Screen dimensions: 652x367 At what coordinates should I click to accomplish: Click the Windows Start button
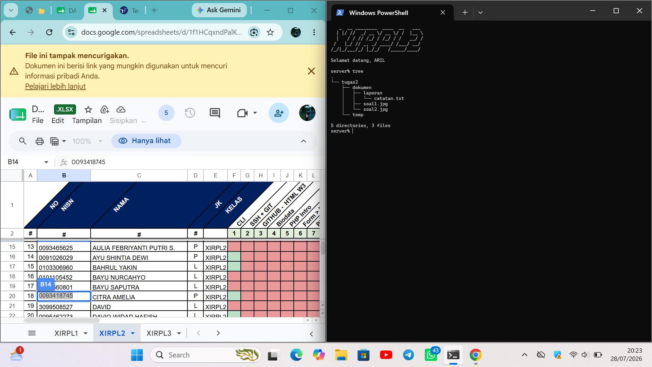point(137,355)
